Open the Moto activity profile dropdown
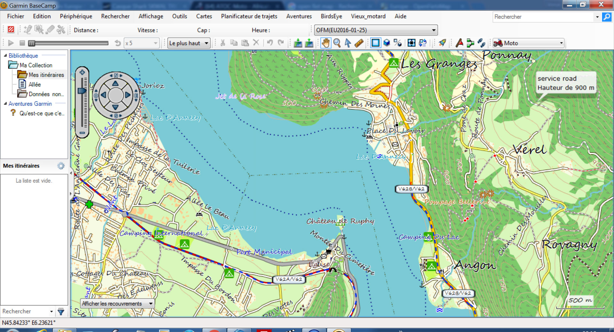Screen dimensions: 614x332 pos(561,43)
